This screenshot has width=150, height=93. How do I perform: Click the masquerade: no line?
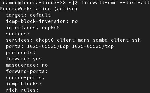tap(27, 65)
